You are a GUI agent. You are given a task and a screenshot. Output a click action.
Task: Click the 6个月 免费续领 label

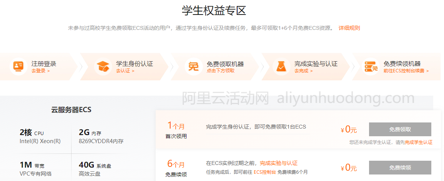(176, 168)
